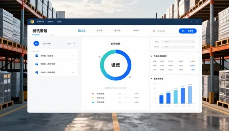Open the right chevron on the blue badge row
Screen dimensions: 229x131
pos(74,43)
